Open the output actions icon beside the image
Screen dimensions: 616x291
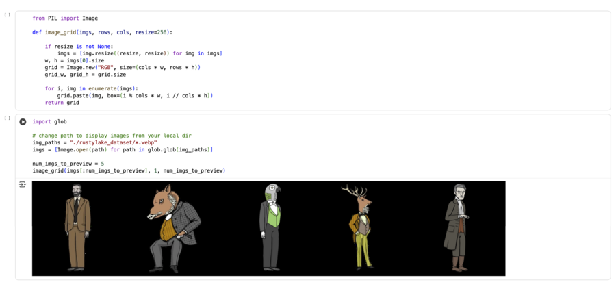pyautogui.click(x=23, y=184)
